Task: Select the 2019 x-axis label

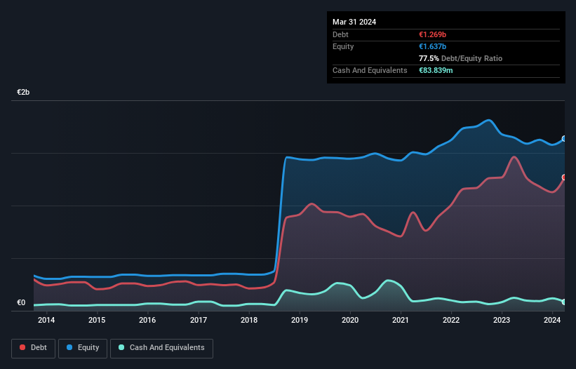Action: (x=300, y=320)
